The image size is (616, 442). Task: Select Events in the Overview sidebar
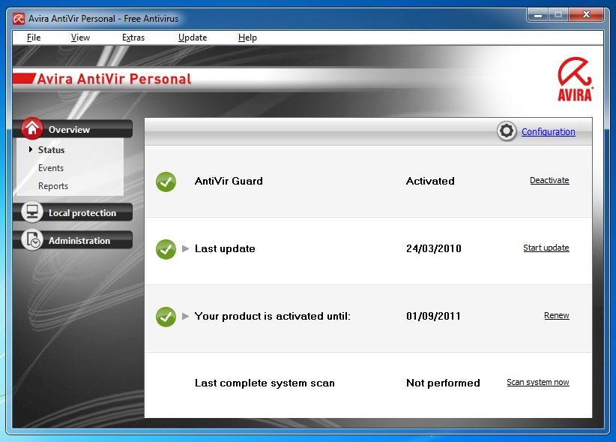tap(51, 168)
